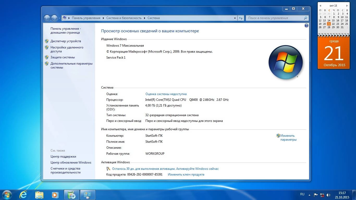
Task: Open Дополнительные параметры системы
Action: point(71,65)
